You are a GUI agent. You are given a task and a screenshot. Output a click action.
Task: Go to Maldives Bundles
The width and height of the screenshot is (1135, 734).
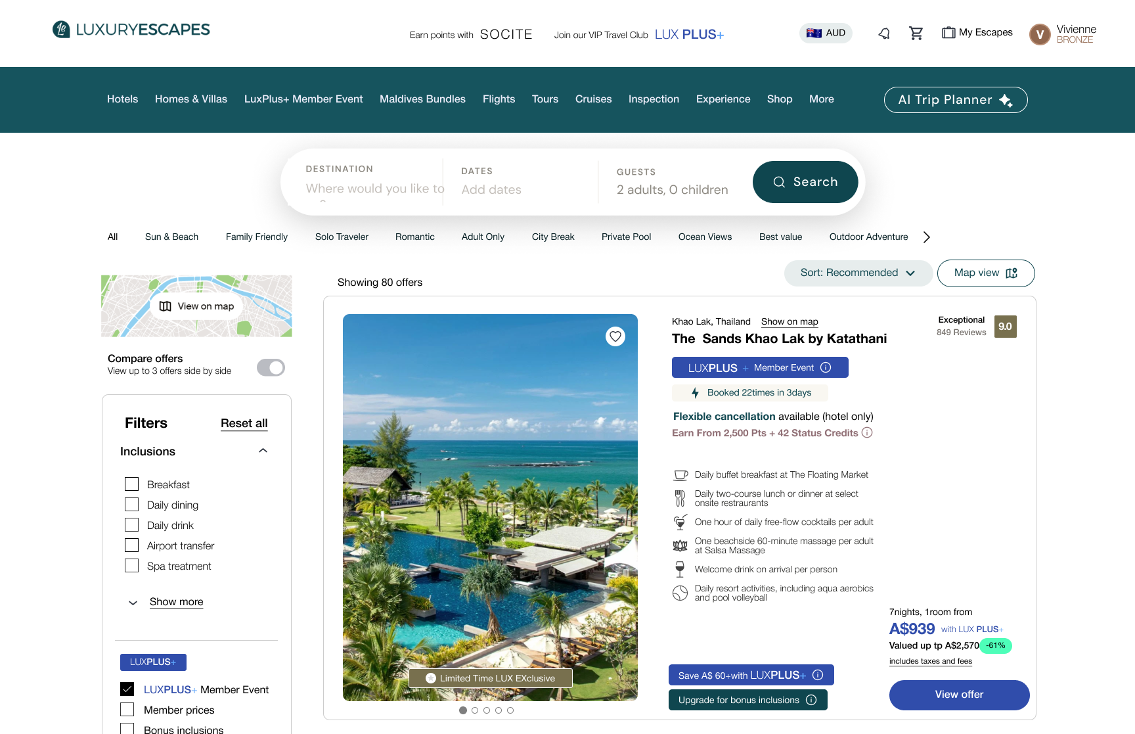click(x=422, y=99)
